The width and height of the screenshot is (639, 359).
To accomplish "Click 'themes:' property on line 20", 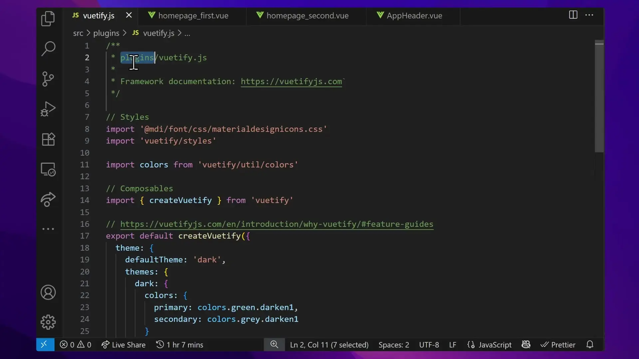I will pos(141,272).
